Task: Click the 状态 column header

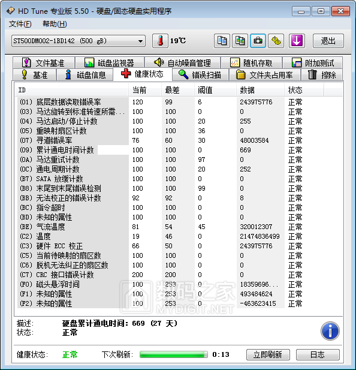Action: coord(304,90)
